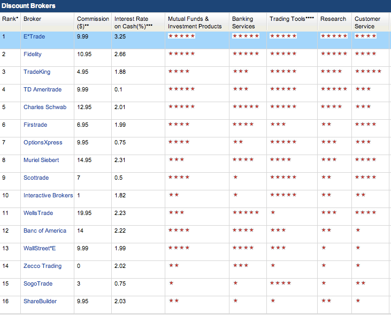Open the Zecco Trading broker link
Image resolution: width=391 pixels, height=315 pixels.
click(42, 266)
